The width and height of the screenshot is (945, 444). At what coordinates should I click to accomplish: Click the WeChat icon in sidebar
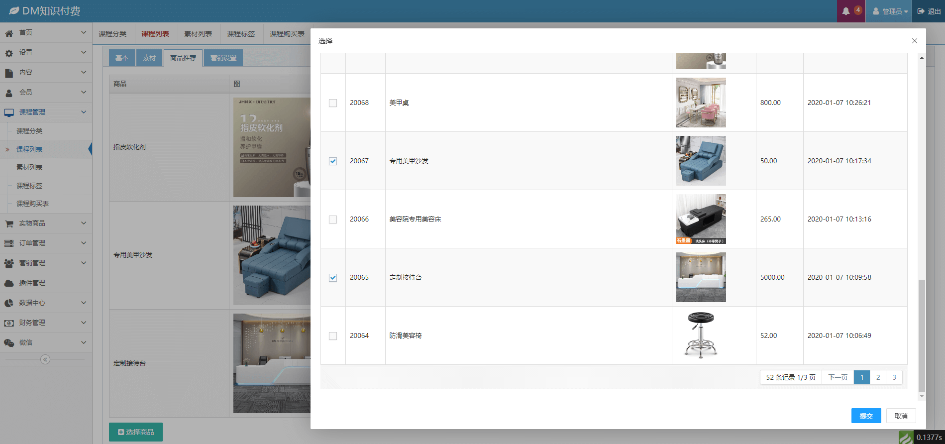point(9,343)
